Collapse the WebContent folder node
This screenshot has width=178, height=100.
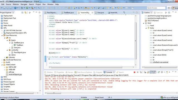click(2, 65)
